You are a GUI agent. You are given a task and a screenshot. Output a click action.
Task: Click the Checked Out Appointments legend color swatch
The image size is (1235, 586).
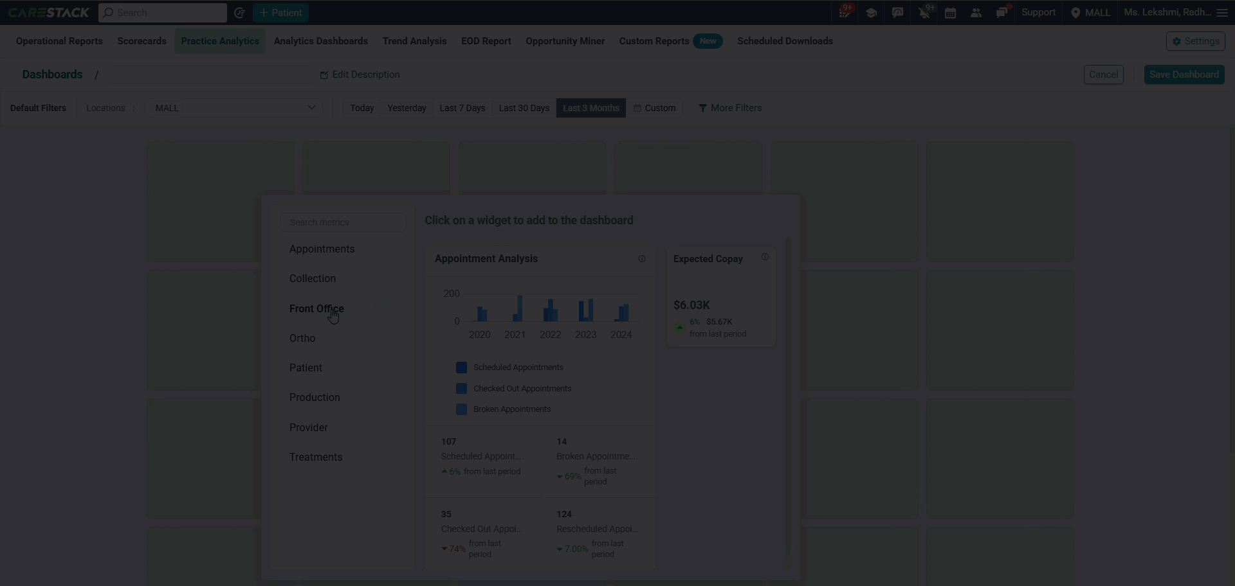[461, 389]
